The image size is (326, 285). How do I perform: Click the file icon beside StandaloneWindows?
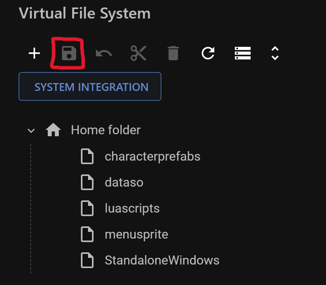pos(87,260)
